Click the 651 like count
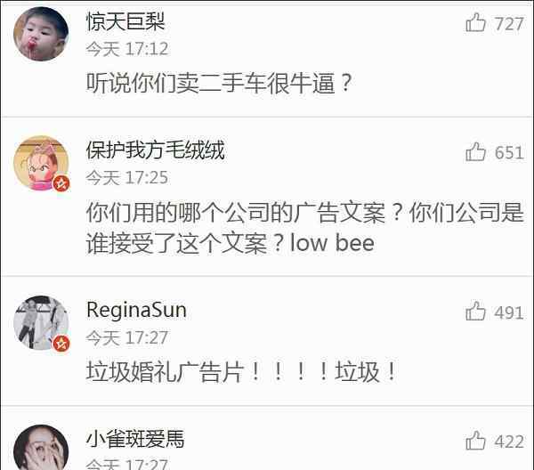The height and width of the screenshot is (470, 534). [509, 152]
